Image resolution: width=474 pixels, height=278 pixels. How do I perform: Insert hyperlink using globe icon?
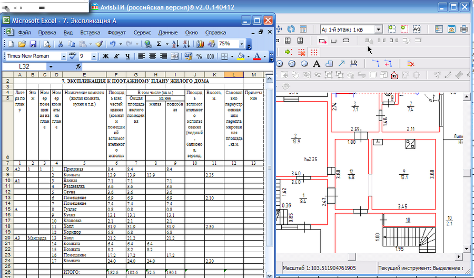148,44
